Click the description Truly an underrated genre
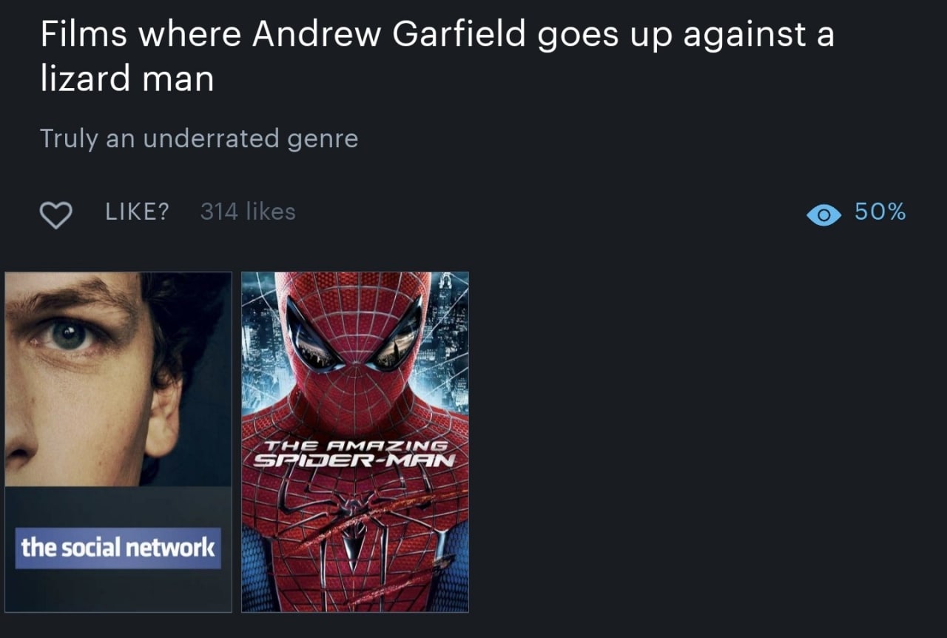Viewport: 947px width, 638px height. [x=199, y=138]
